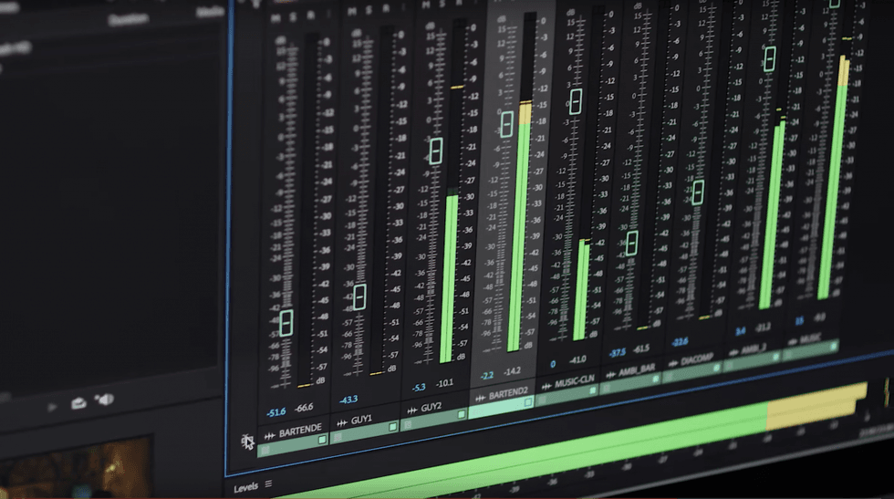
Task: Click the GUY1 volume fader handle
Action: click(359, 297)
